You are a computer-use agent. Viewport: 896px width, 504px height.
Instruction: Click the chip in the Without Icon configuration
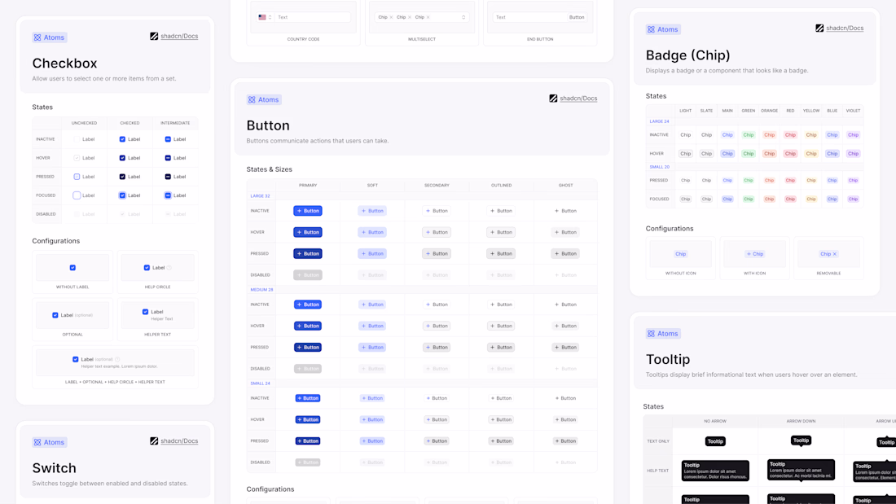coord(681,254)
